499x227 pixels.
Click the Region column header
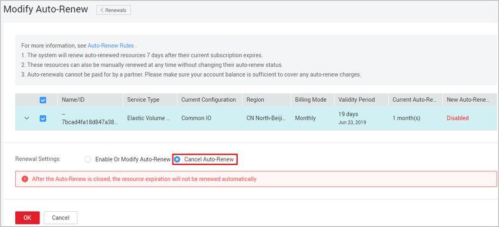point(255,99)
